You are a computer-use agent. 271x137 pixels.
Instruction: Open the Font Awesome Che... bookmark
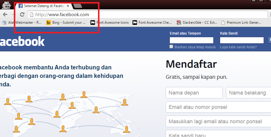click(x=152, y=23)
